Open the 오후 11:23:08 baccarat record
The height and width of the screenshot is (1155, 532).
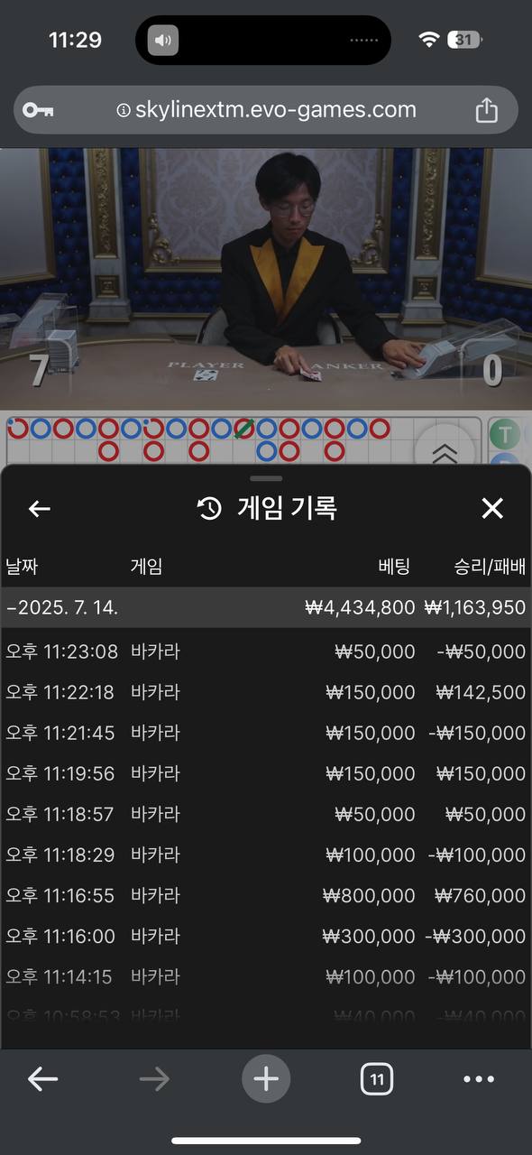(266, 651)
